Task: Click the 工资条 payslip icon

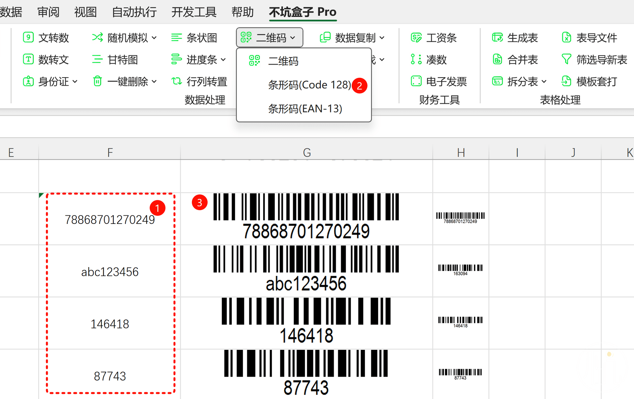Action: [416, 37]
